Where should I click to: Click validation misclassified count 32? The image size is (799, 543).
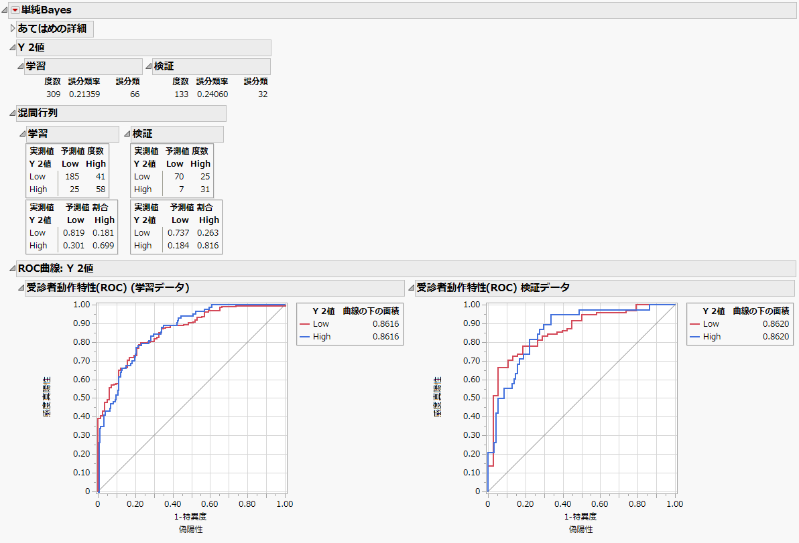point(263,94)
